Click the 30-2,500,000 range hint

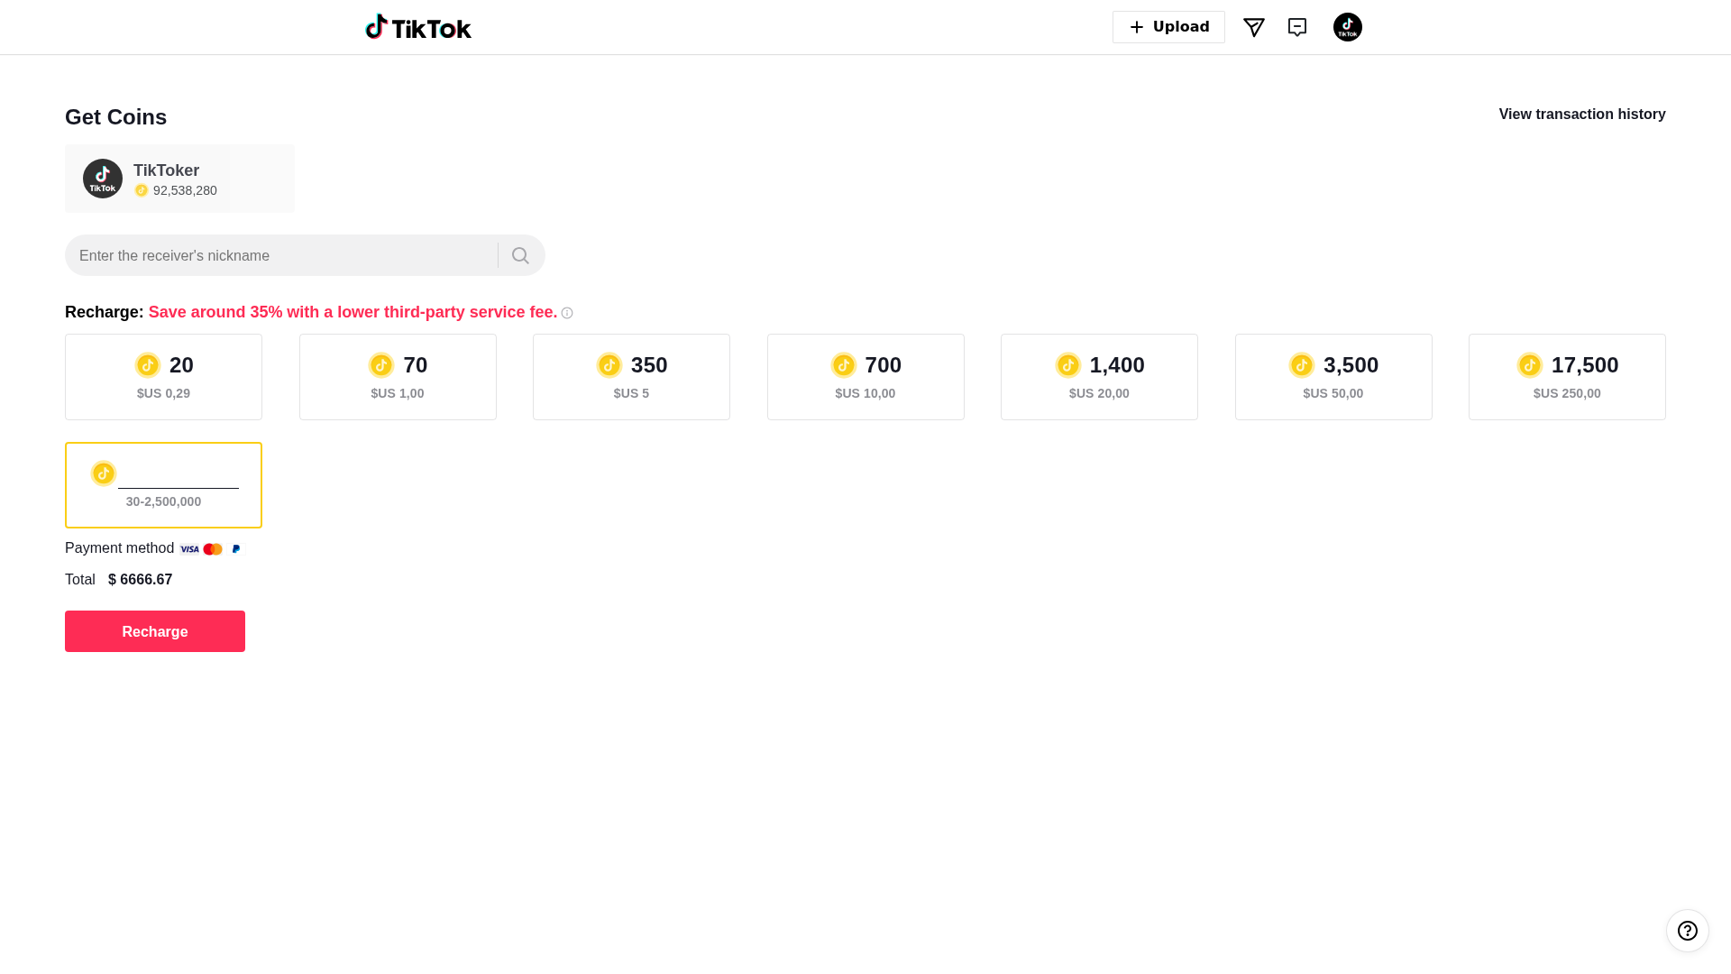pos(163,501)
